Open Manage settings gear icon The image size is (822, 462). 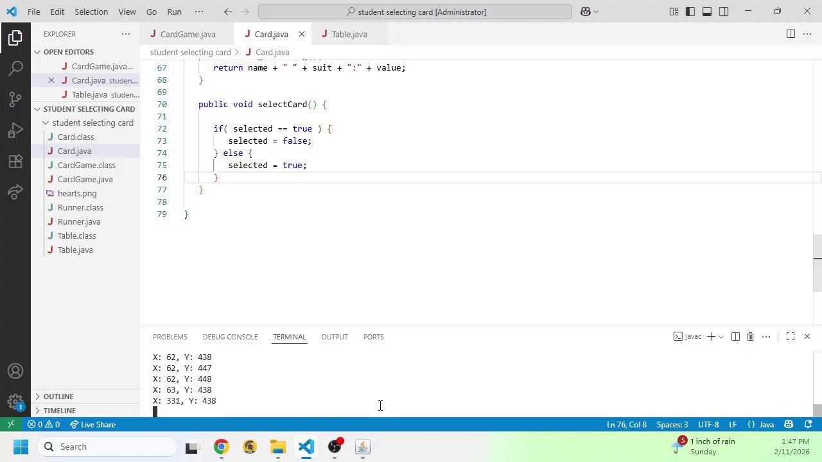15,402
